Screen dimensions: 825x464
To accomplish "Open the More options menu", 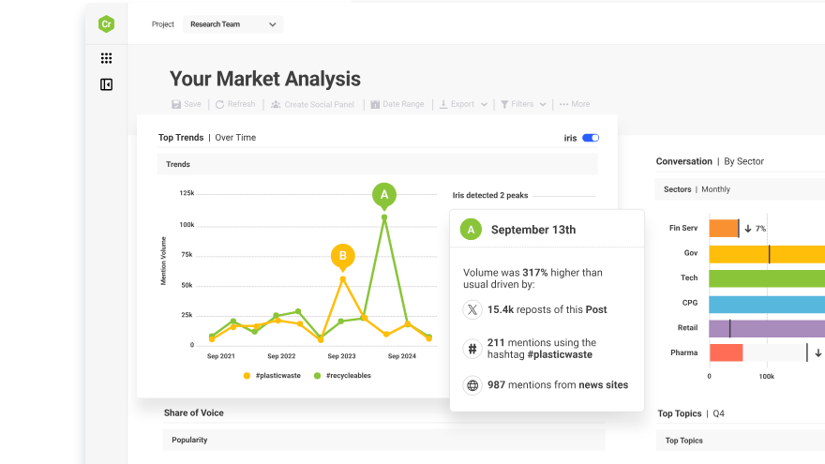I will [x=575, y=104].
